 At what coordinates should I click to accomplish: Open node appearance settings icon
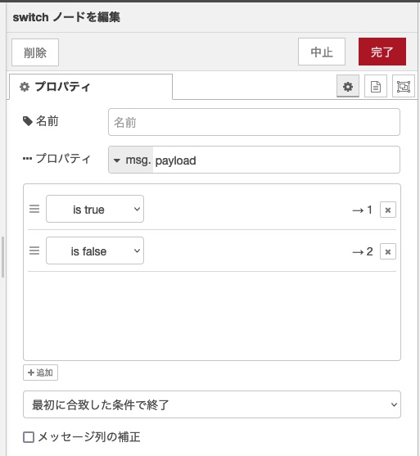tap(404, 87)
